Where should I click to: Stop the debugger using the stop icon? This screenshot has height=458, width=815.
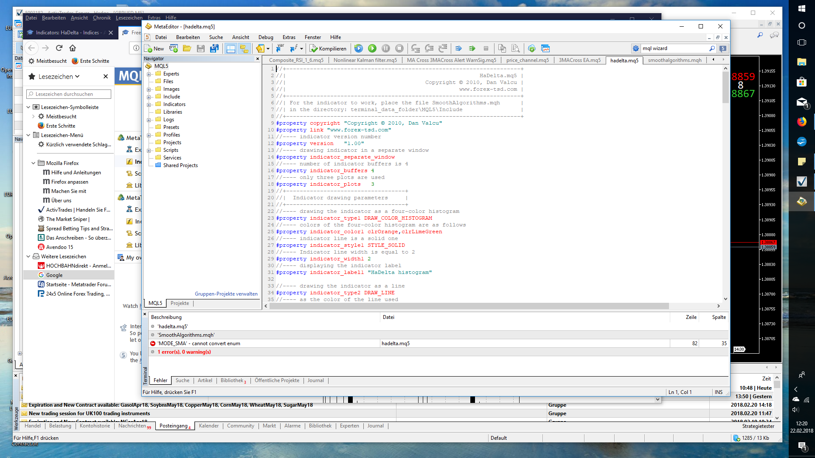398,48
